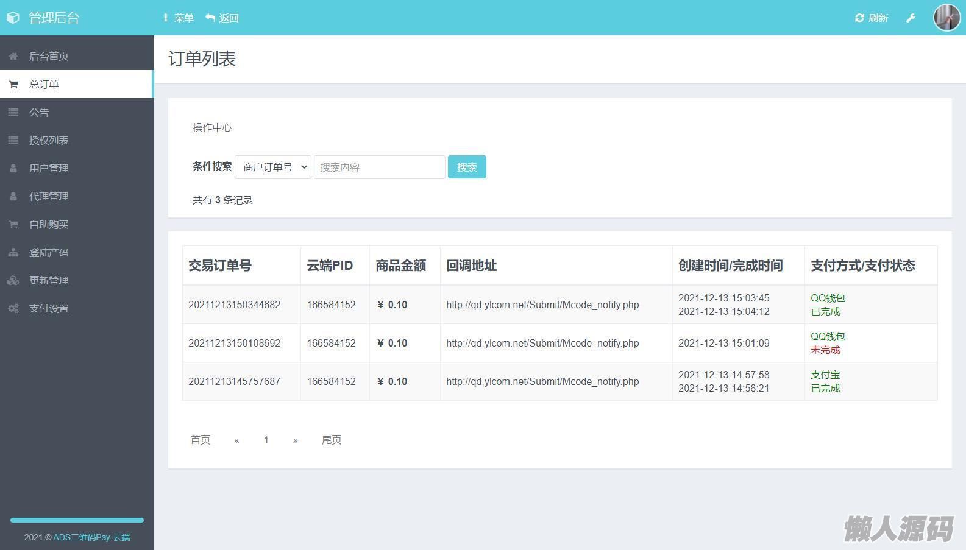
Task: Click the 刷新 refresh icon button
Action: (871, 18)
